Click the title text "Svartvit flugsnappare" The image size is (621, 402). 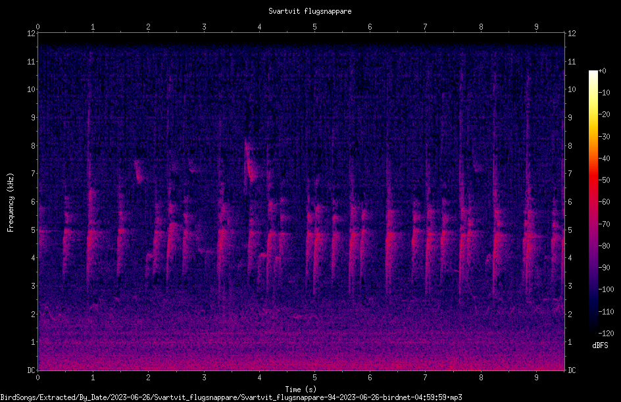coord(310,11)
